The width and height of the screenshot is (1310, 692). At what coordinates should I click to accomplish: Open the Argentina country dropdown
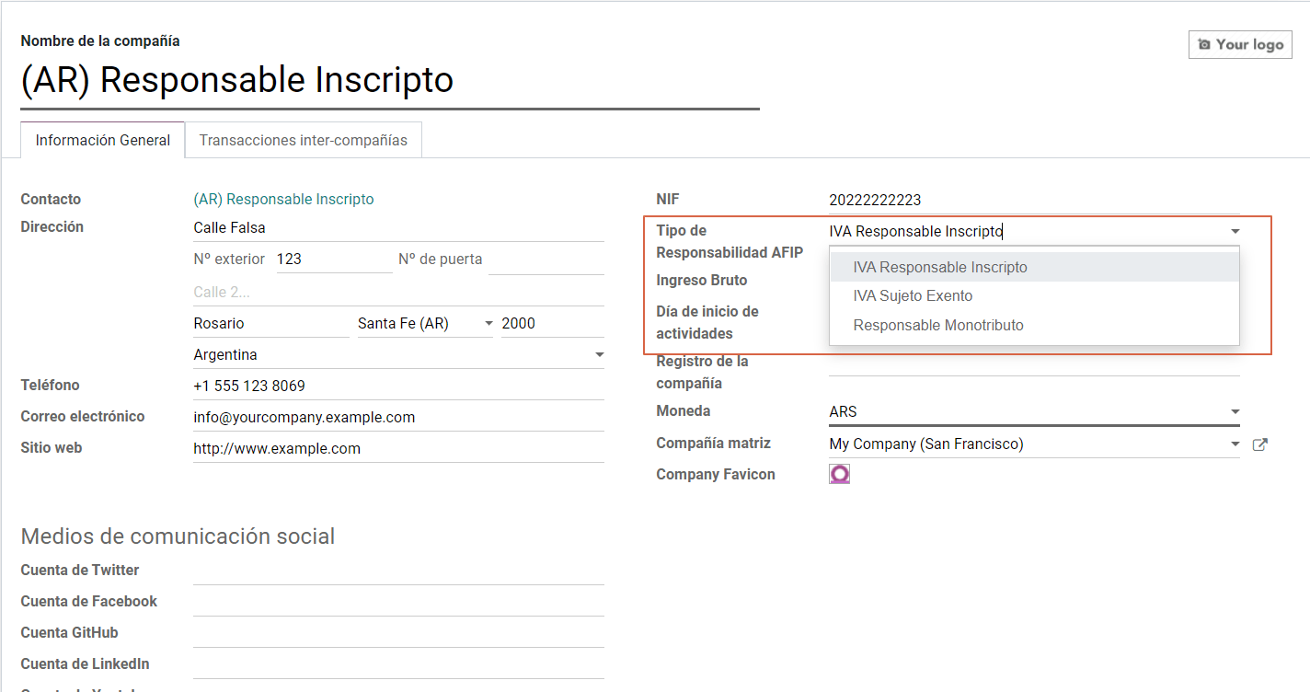599,355
